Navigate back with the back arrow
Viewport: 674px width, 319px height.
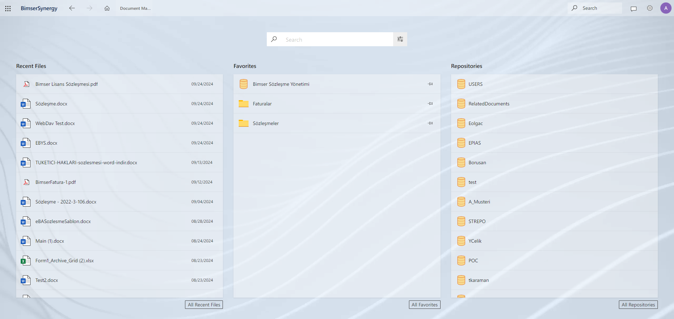click(72, 8)
